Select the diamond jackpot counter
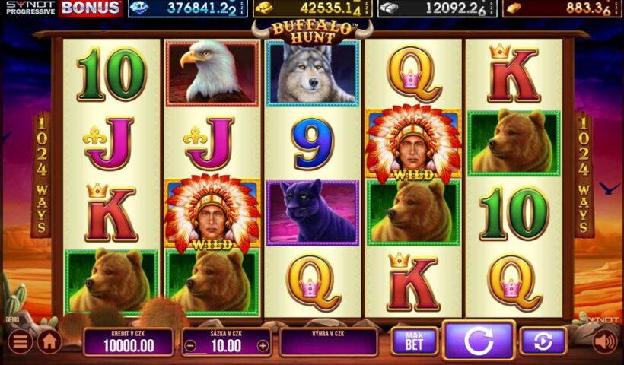This screenshot has height=365, width=624. [x=187, y=8]
